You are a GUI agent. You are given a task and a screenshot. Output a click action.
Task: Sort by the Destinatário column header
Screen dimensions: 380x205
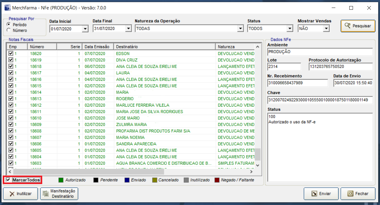click(x=164, y=47)
